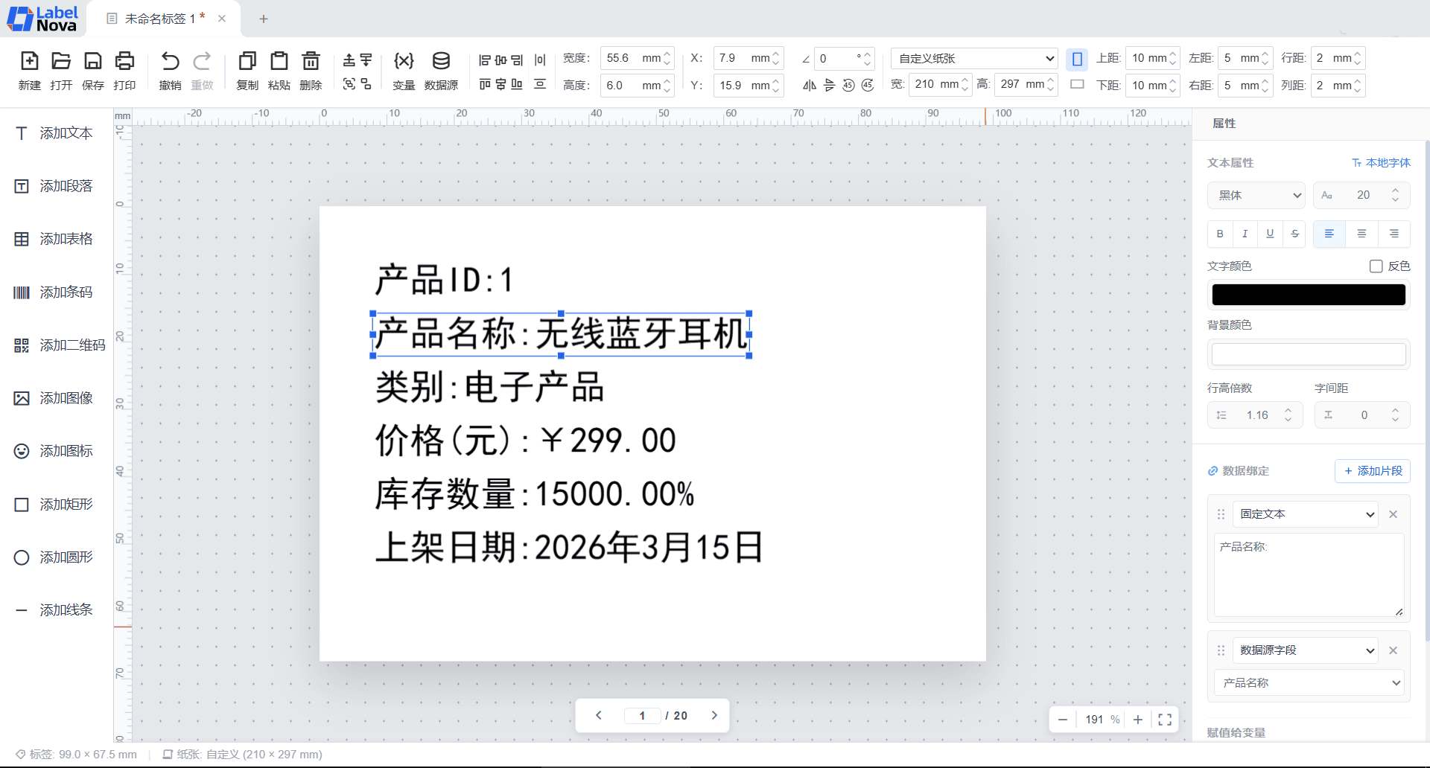Click the 数据源 data source icon
1430x768 pixels.
(441, 70)
